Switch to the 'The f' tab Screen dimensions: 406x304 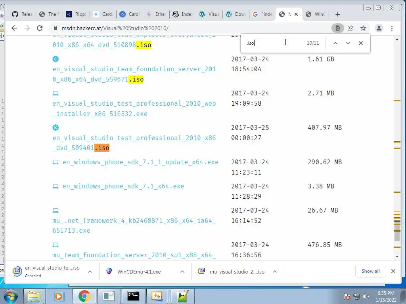pos(49,14)
